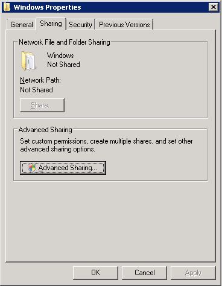Viewport: 222px width, 286px height.
Task: Confirm with the OK button
Action: (x=95, y=273)
